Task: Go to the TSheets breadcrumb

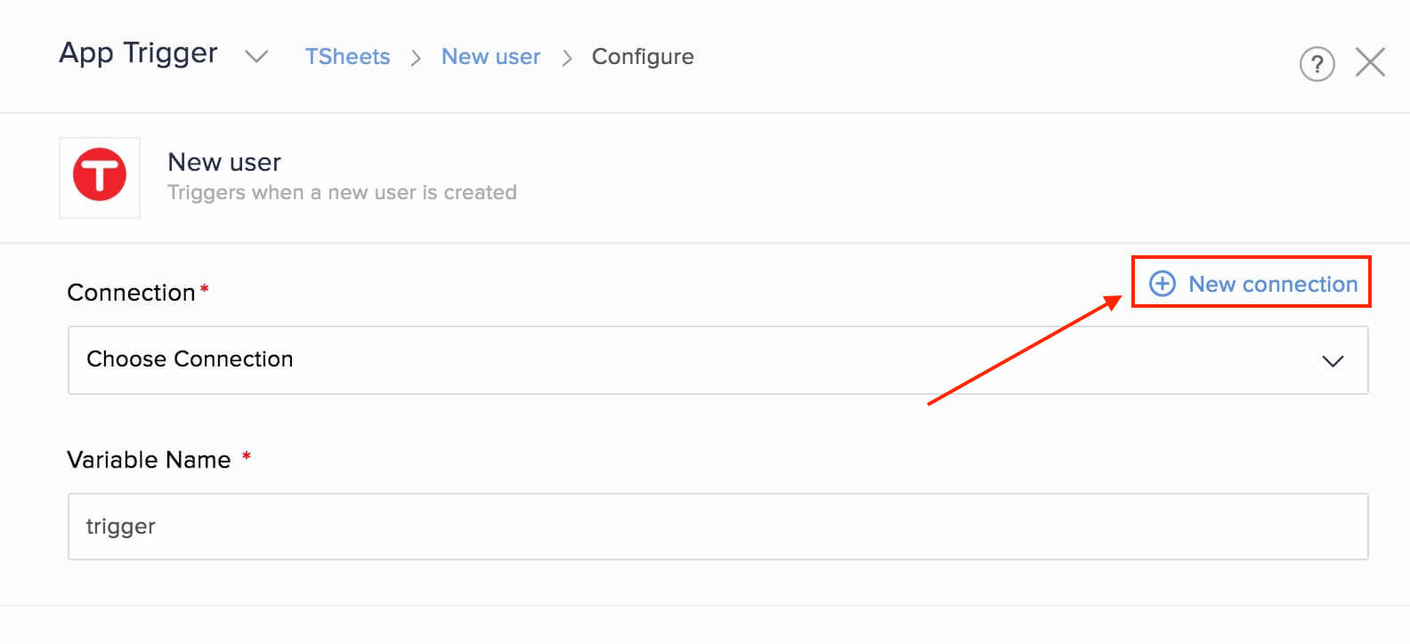Action: (x=347, y=57)
